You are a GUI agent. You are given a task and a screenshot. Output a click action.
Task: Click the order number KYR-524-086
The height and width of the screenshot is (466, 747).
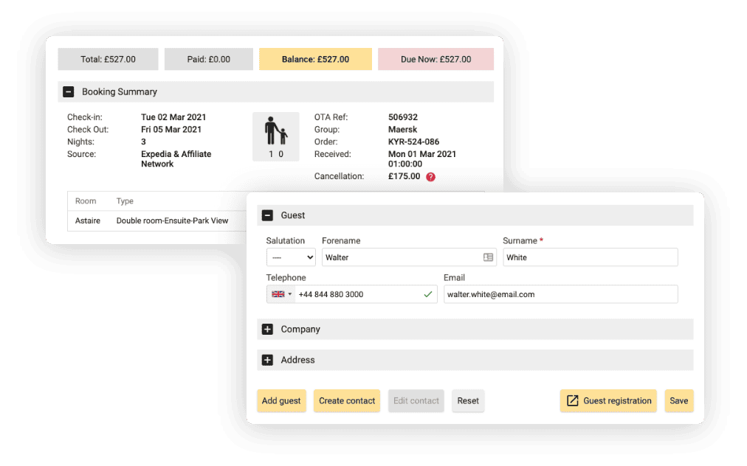point(413,142)
